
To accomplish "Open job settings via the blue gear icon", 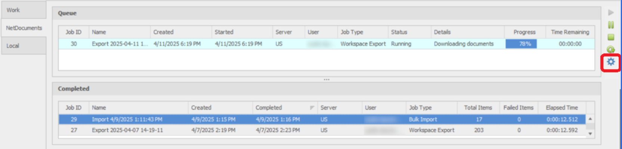I will [x=611, y=62].
